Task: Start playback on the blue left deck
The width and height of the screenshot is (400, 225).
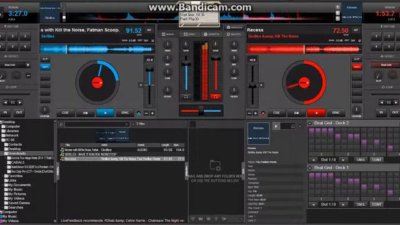Action: pos(105,112)
